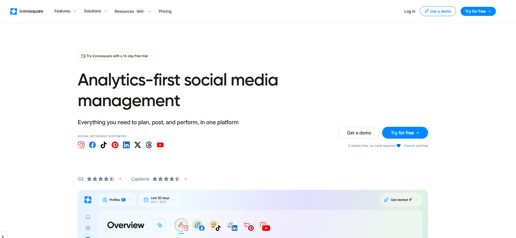Image resolution: width=516 pixels, height=238 pixels.
Task: Expand the Features navigation menu
Action: (65, 11)
